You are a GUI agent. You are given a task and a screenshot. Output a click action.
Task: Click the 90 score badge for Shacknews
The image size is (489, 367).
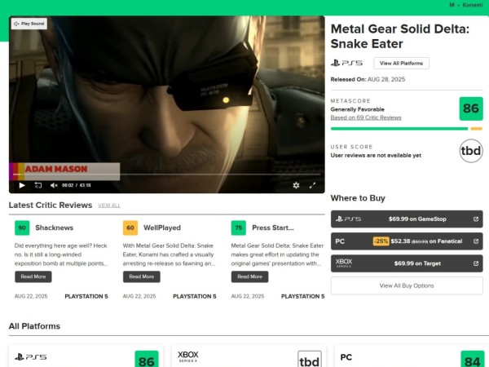point(22,228)
